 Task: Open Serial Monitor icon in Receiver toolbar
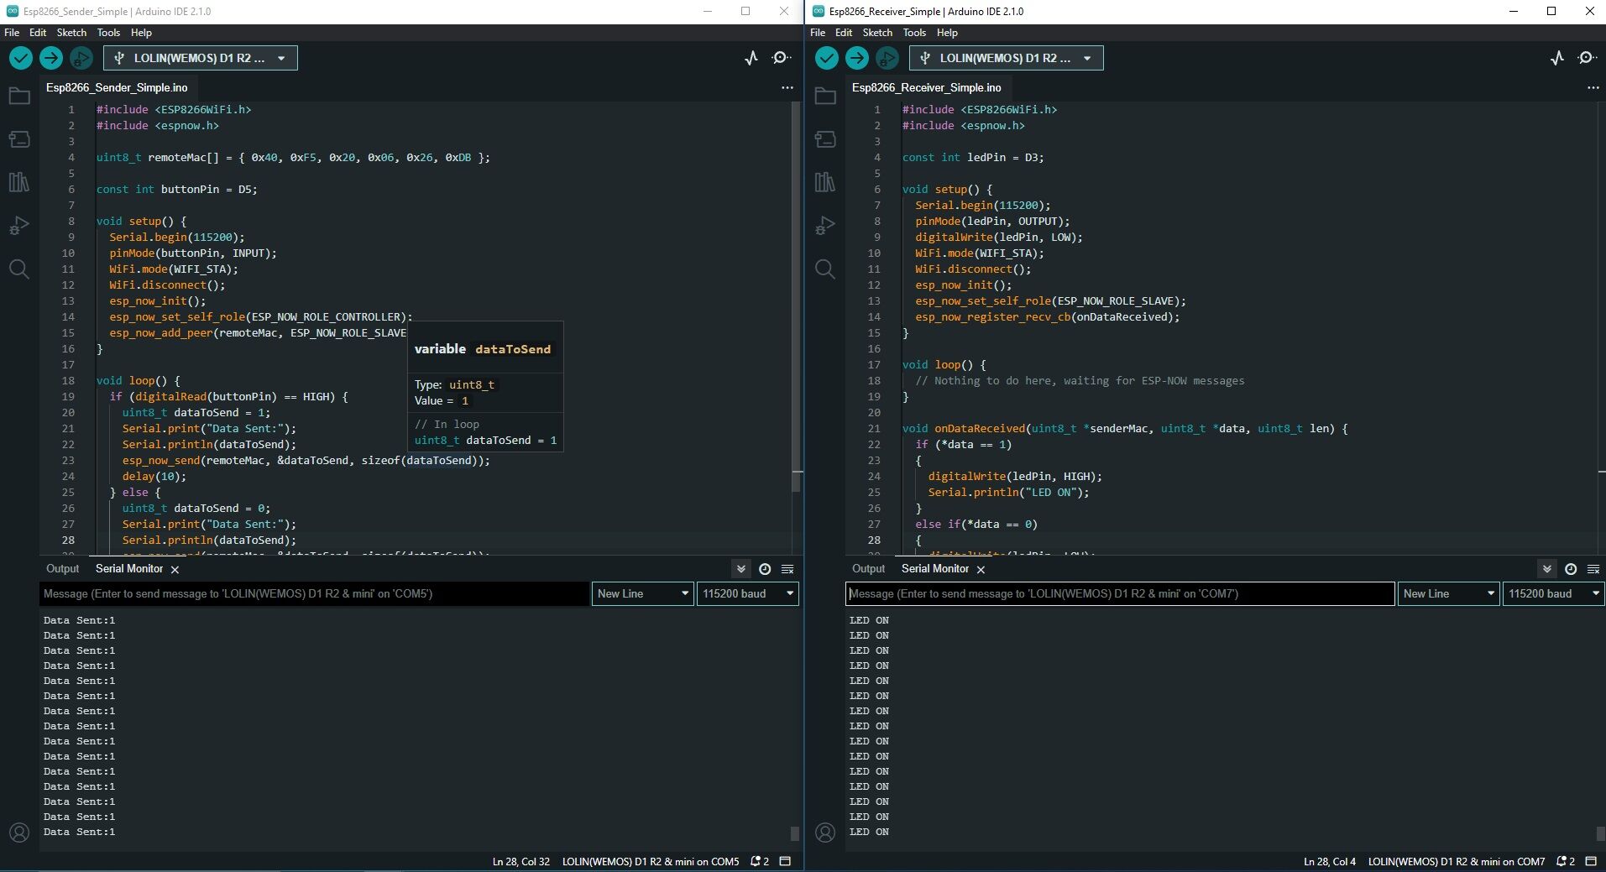tap(1586, 58)
